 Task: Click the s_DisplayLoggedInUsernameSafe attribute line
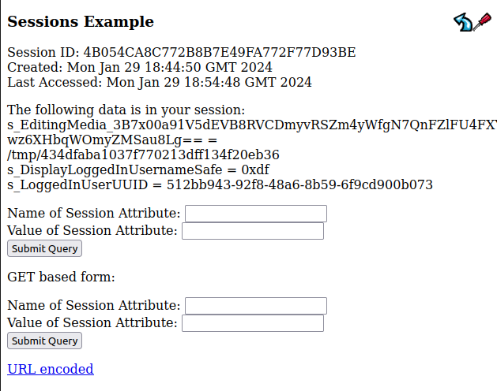[x=138, y=169]
